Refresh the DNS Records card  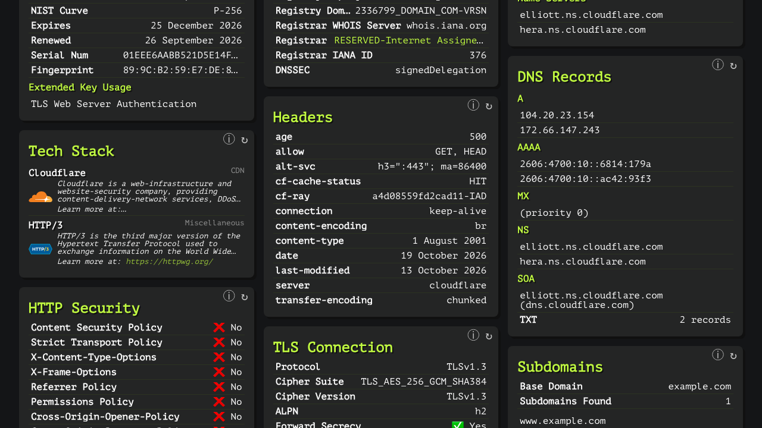coord(733,66)
